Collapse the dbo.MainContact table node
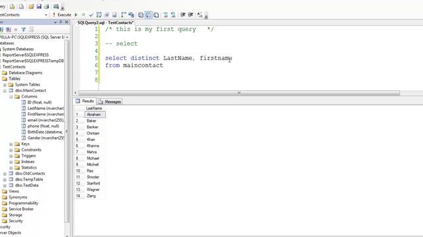The width and height of the screenshot is (423, 237). (x=5, y=91)
